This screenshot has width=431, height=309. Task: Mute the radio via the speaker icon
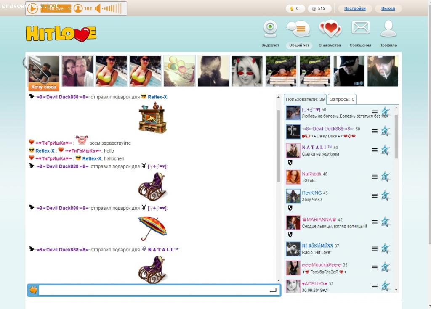pos(98,8)
